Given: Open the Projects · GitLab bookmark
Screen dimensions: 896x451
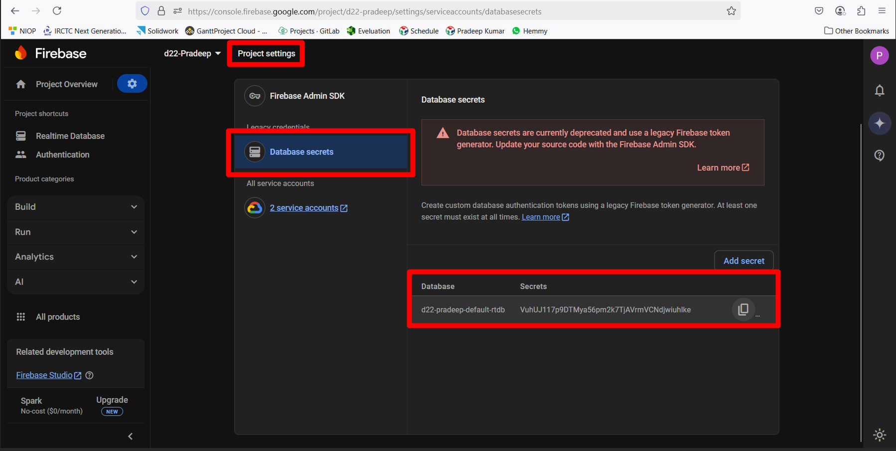Looking at the screenshot, I should tap(309, 31).
